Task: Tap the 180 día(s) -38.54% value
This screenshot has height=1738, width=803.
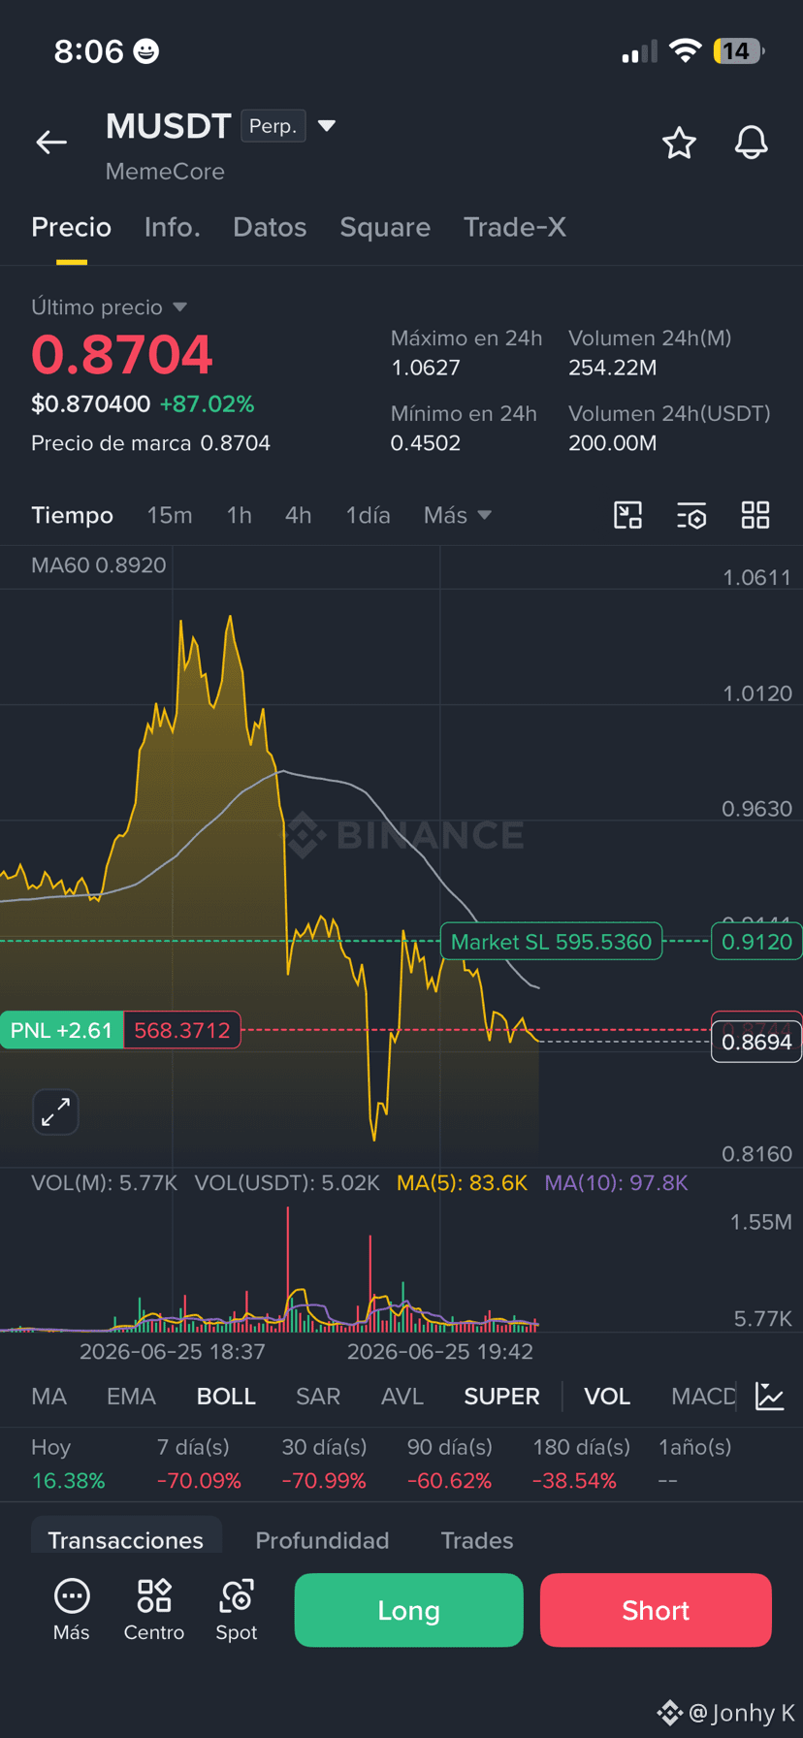Action: 574,1481
